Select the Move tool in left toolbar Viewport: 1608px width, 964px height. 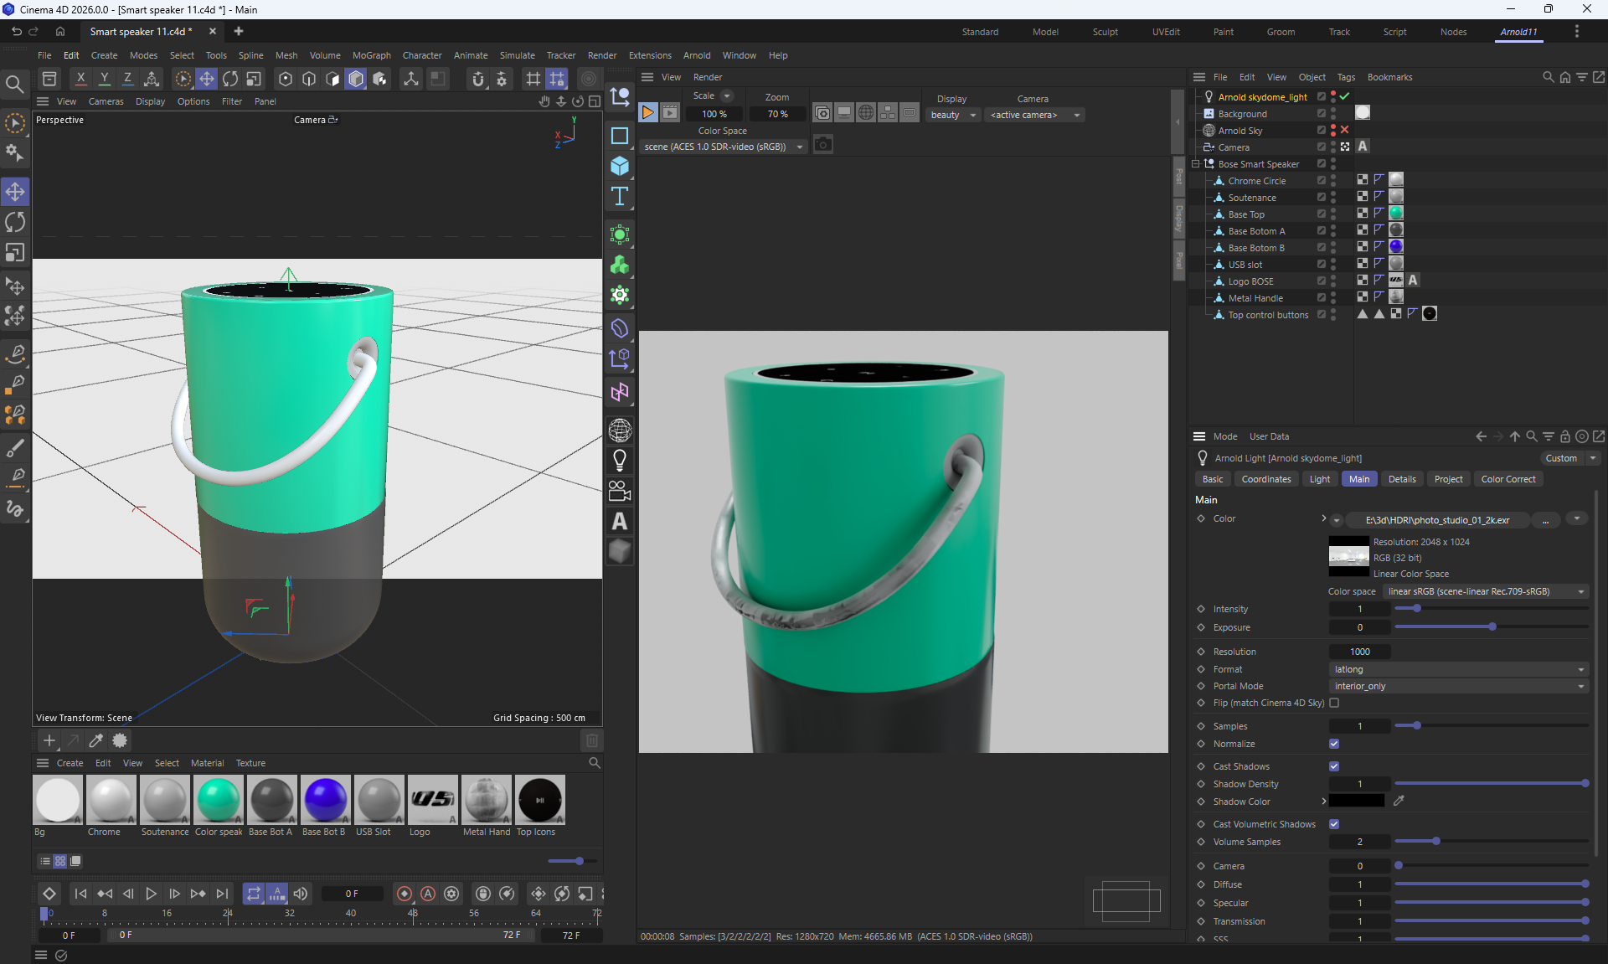pos(15,192)
